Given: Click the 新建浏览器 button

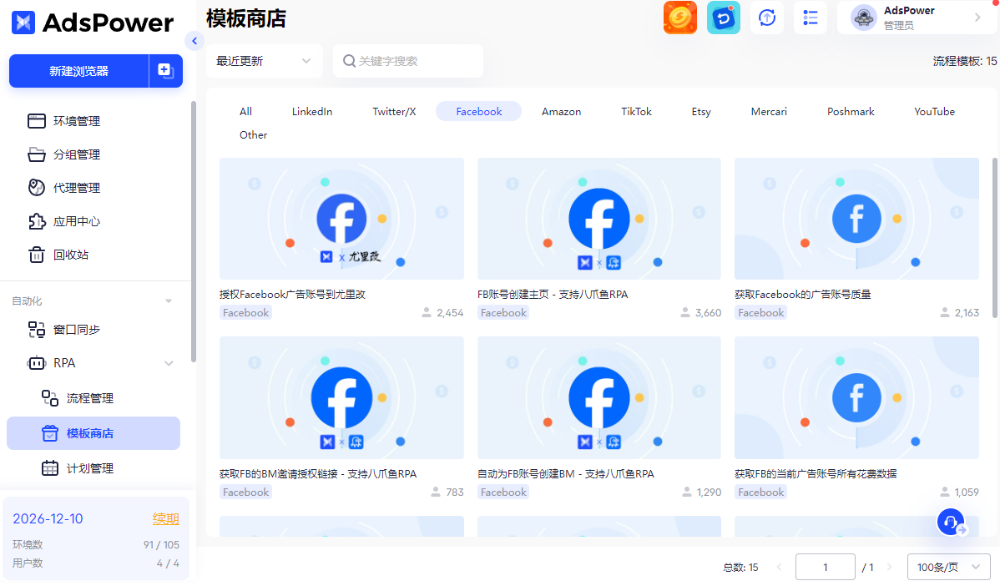Looking at the screenshot, I should pyautogui.click(x=79, y=71).
